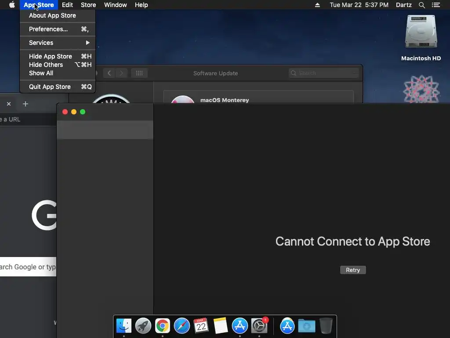450x338 pixels.
Task: Click the eject icon in menu bar
Action: 317,5
